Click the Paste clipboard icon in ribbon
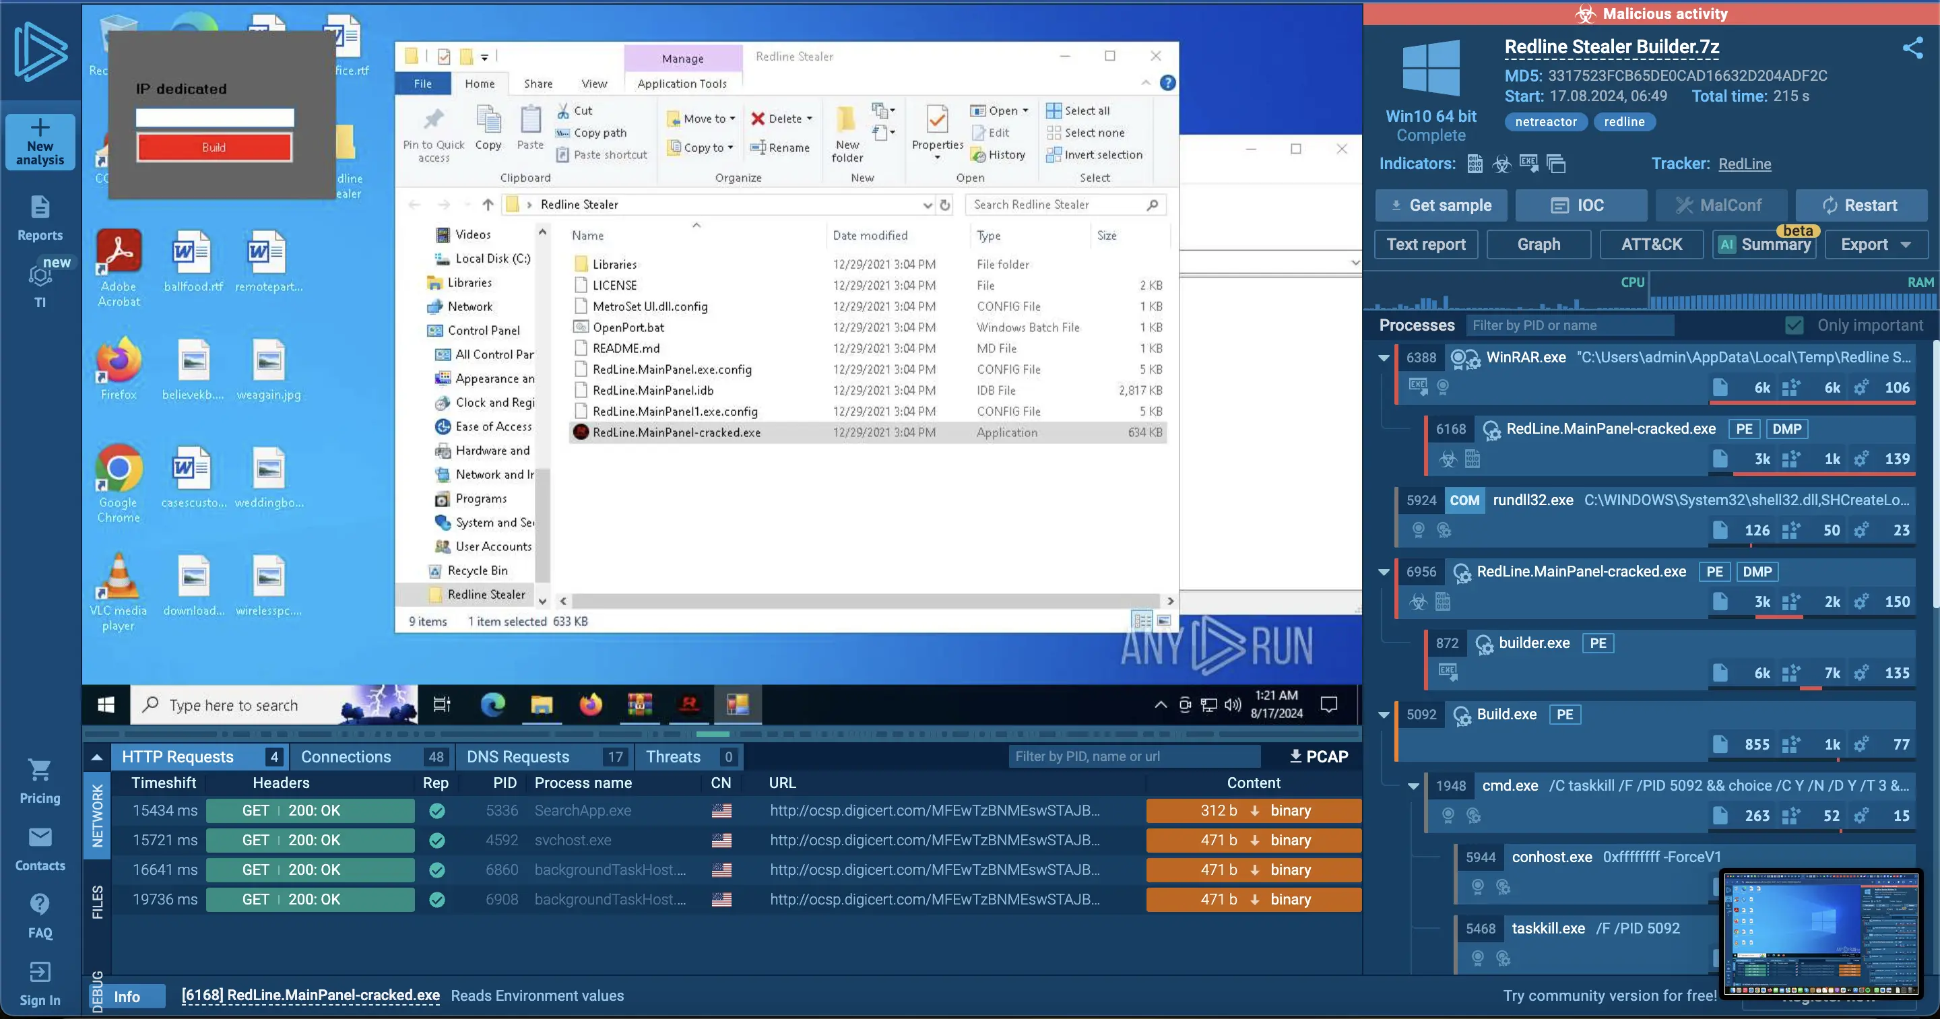Image resolution: width=1940 pixels, height=1019 pixels. click(530, 121)
